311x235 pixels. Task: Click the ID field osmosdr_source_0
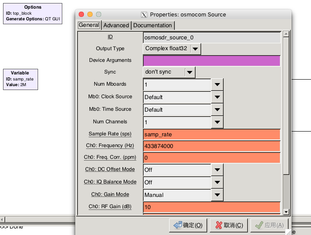(x=212, y=38)
